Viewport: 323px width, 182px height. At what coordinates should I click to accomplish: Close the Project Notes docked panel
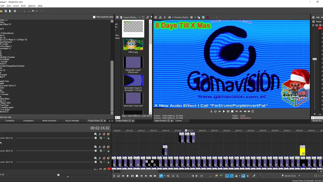pyautogui.click(x=105, y=121)
